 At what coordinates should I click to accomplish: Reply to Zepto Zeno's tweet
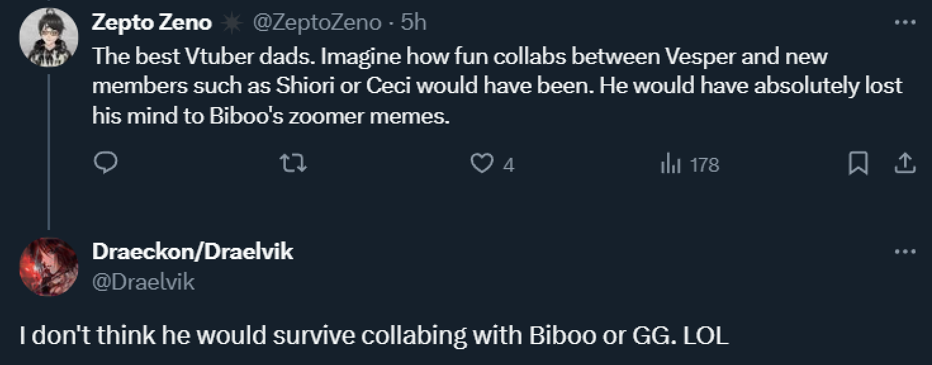[105, 164]
